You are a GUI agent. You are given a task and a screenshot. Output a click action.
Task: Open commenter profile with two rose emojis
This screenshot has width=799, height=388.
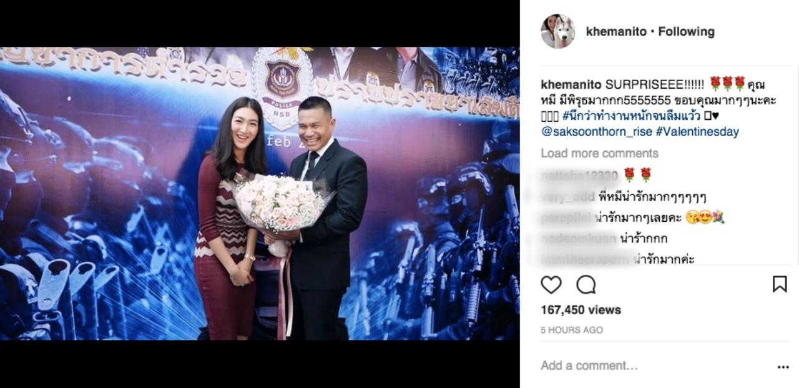579,175
